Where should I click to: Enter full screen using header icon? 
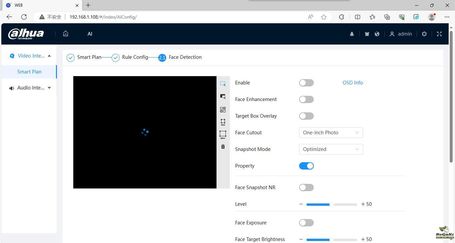point(439,34)
